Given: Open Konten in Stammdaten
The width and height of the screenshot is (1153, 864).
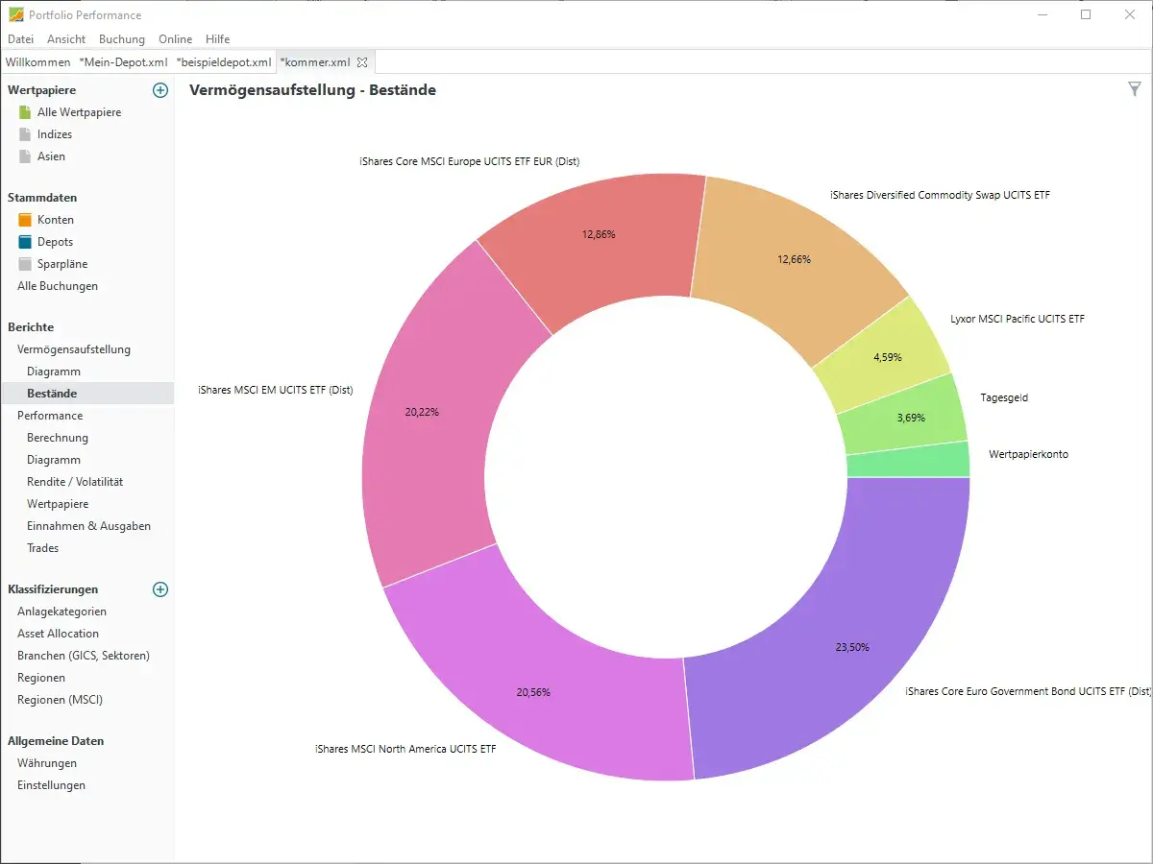Looking at the screenshot, I should coord(56,220).
